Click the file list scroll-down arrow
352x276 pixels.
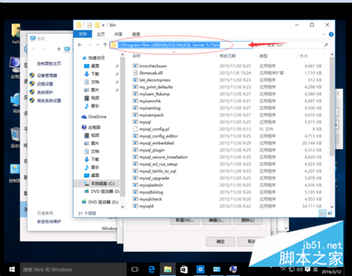332,206
